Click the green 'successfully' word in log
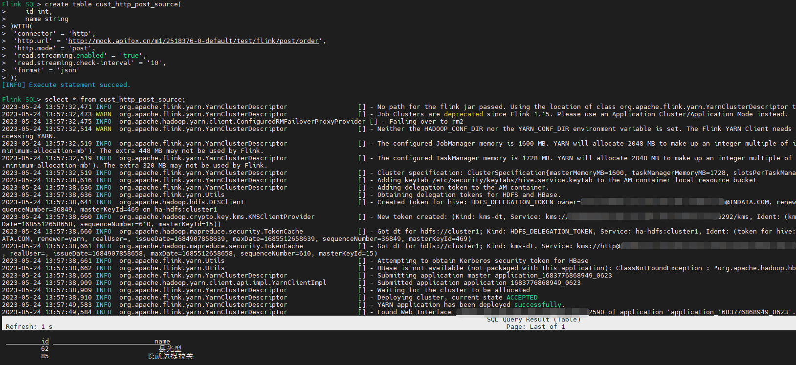 [x=537, y=305]
